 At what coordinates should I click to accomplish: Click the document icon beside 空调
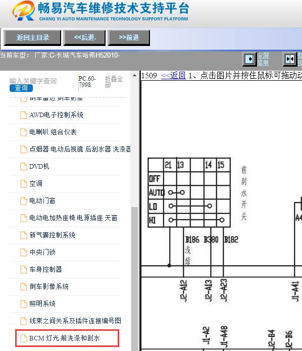click(24, 183)
